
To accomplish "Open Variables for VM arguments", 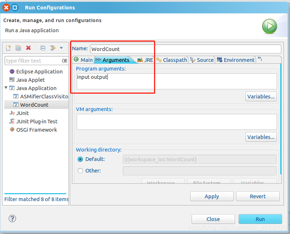I will tap(261, 137).
